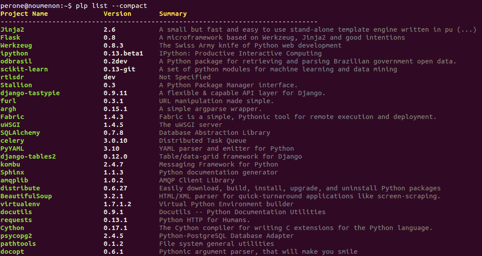The width and height of the screenshot is (482, 256).
Task: Click the django-tastypie package name
Action: [30, 93]
